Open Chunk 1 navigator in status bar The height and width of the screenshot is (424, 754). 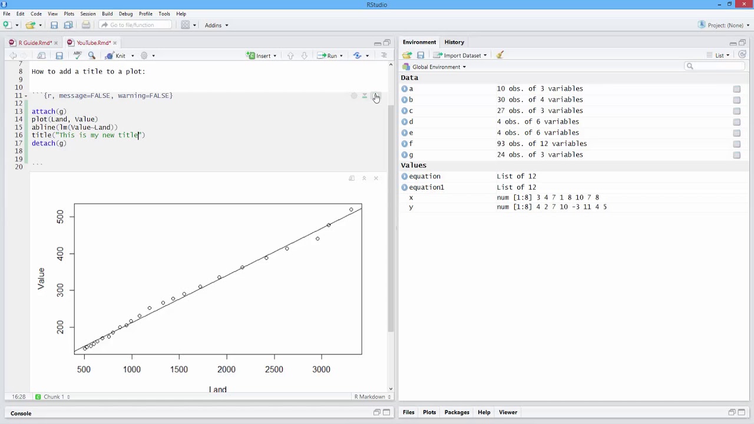53,397
